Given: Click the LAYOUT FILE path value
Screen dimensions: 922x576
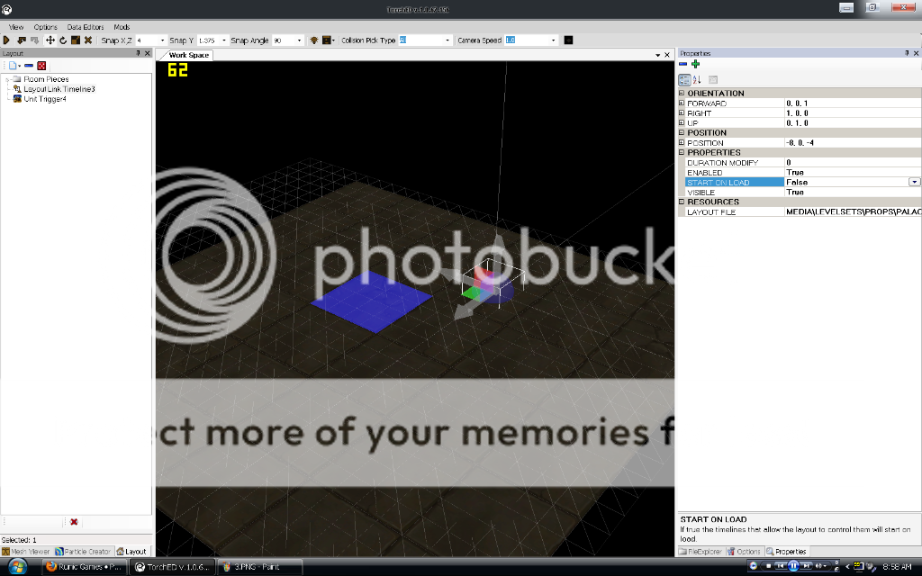Looking at the screenshot, I should point(853,211).
